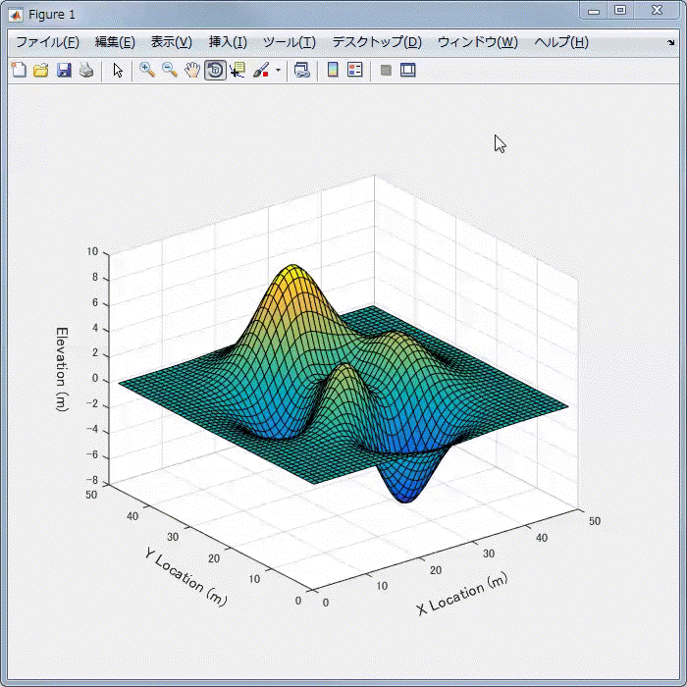Click the Link Plot icon

click(x=302, y=71)
